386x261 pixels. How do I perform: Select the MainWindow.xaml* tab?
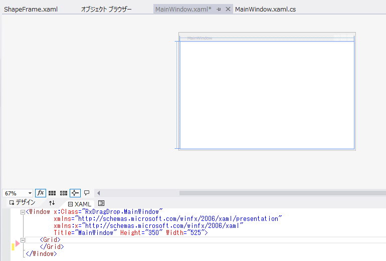click(x=183, y=10)
